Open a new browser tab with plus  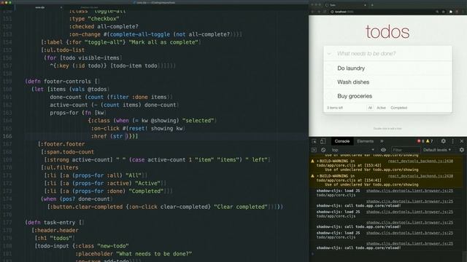(x=372, y=5)
